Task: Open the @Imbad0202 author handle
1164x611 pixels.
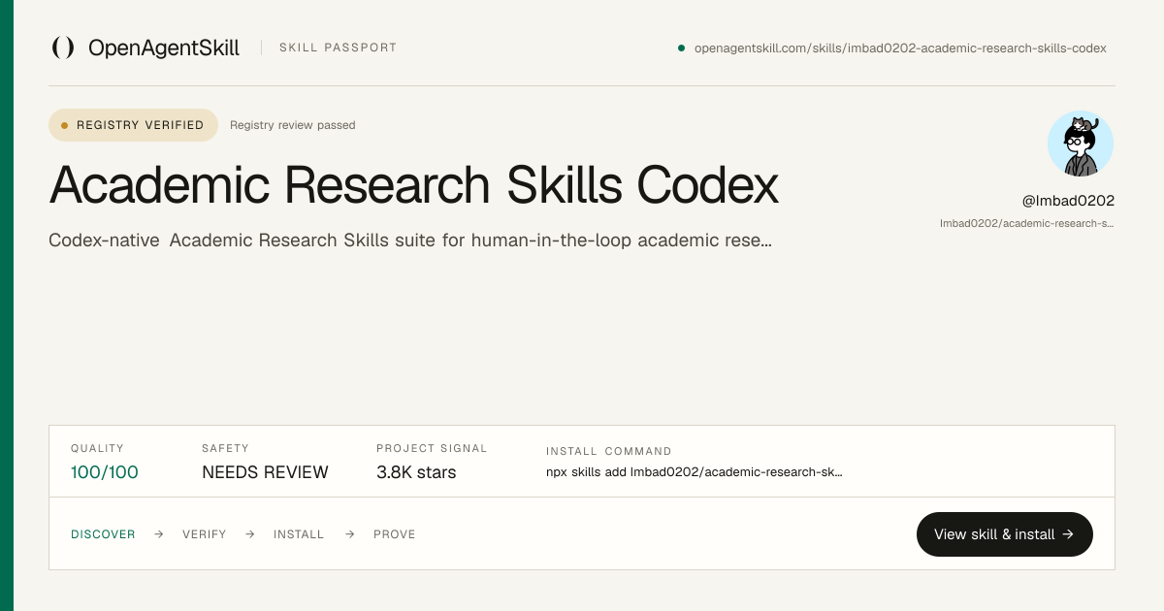Action: coord(1068,201)
